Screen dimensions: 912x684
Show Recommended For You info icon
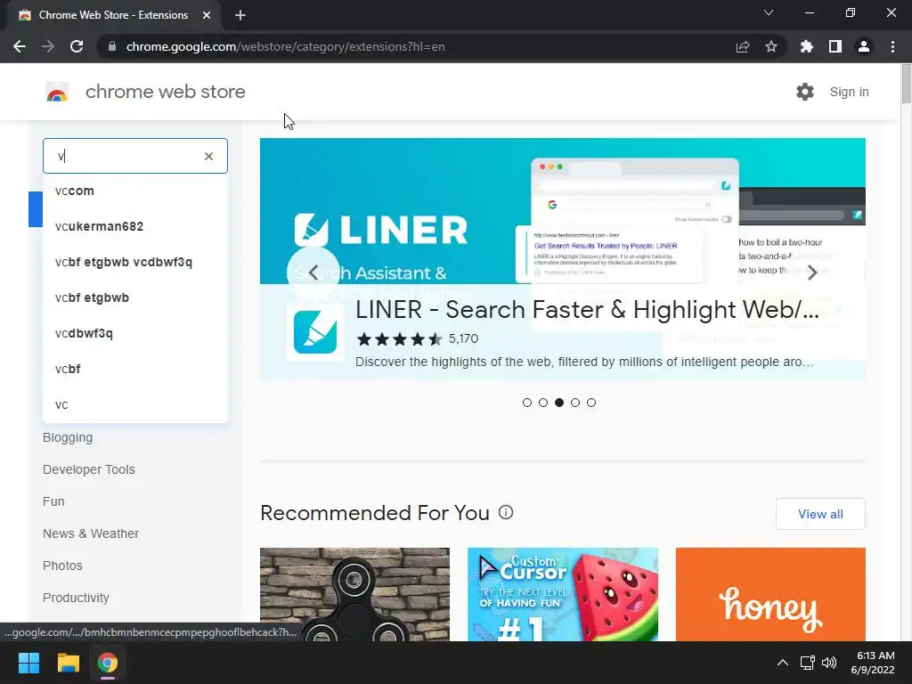pyautogui.click(x=506, y=512)
